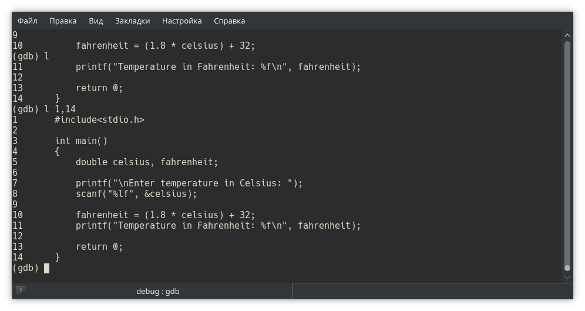Click the vertical scrollbar handle

click(567, 153)
